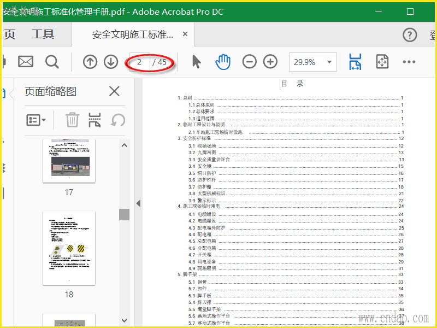Open the email send icon

[x=26, y=62]
